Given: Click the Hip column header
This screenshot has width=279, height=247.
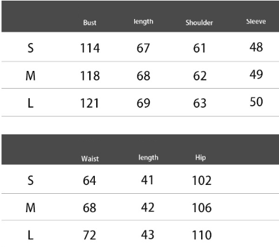Looking at the screenshot, I should coord(201,158).
